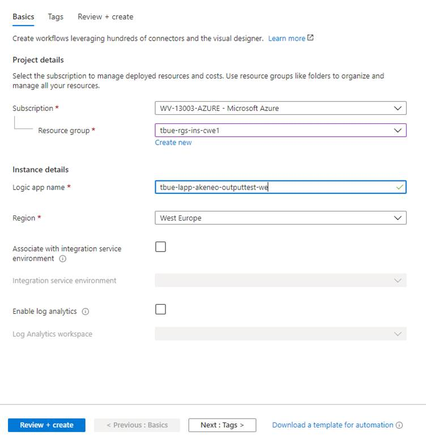Click the Create new resource group link

point(173,143)
